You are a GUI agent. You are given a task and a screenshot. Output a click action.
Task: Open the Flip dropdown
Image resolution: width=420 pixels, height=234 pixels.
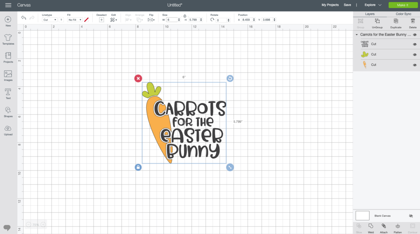[151, 20]
